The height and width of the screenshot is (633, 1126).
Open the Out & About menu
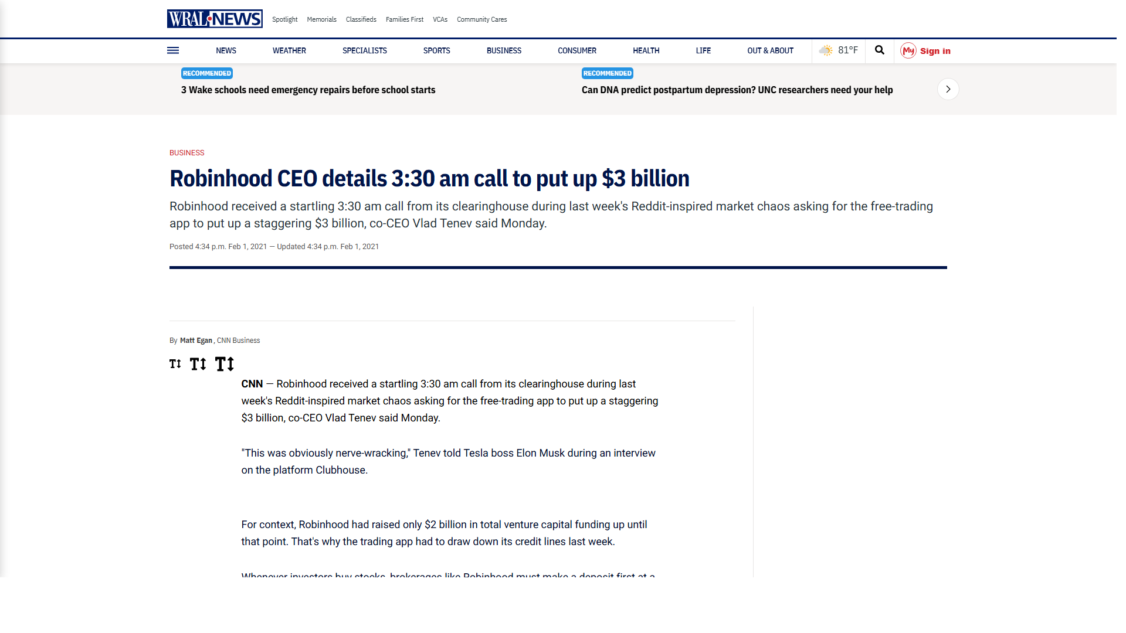tap(770, 51)
